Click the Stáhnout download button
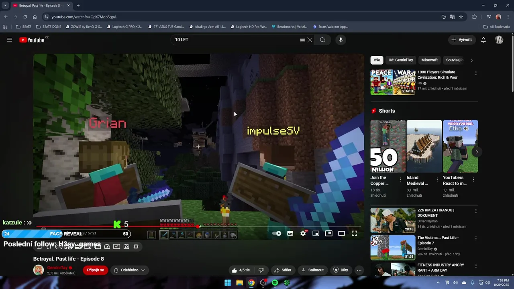Image resolution: width=514 pixels, height=289 pixels. (x=312, y=270)
